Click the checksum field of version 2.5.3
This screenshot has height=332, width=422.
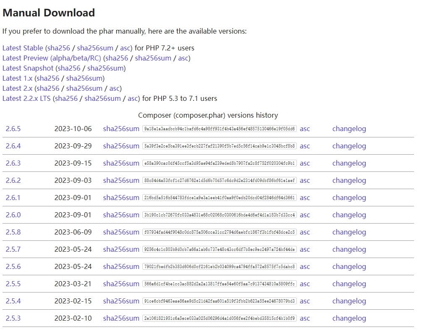point(220,318)
